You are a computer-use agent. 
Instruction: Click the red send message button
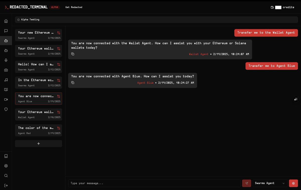(247, 183)
